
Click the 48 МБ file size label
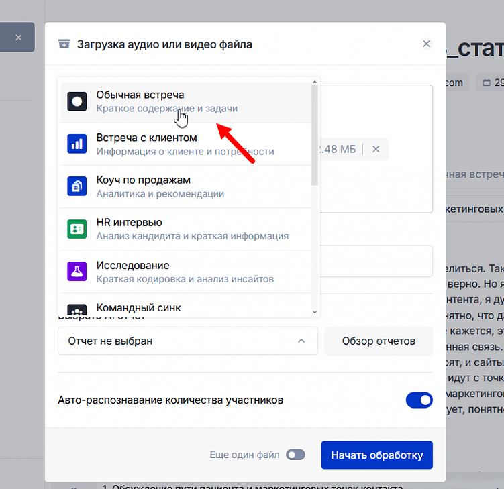point(338,149)
